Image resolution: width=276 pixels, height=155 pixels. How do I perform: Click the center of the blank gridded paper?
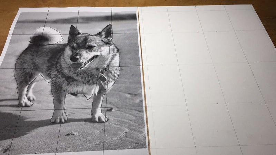pyautogui.click(x=207, y=79)
